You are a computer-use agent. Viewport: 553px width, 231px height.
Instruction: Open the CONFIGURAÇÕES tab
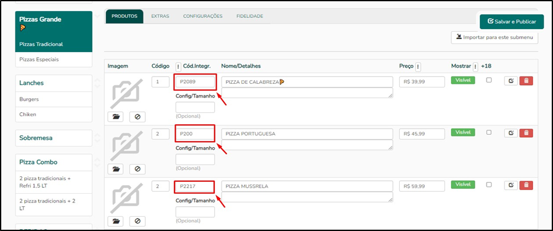click(203, 16)
